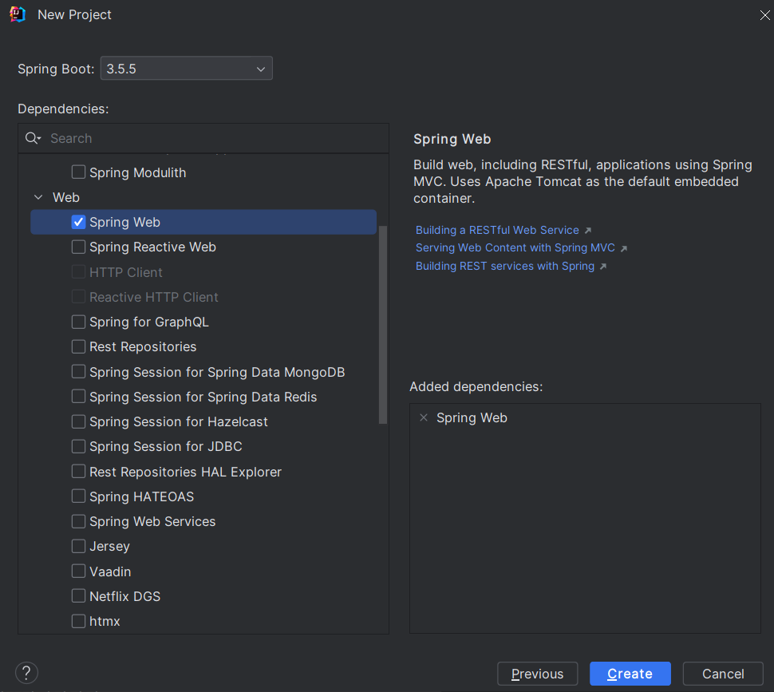Check the Spring Modulith checkbox
The width and height of the screenshot is (774, 692).
click(78, 172)
